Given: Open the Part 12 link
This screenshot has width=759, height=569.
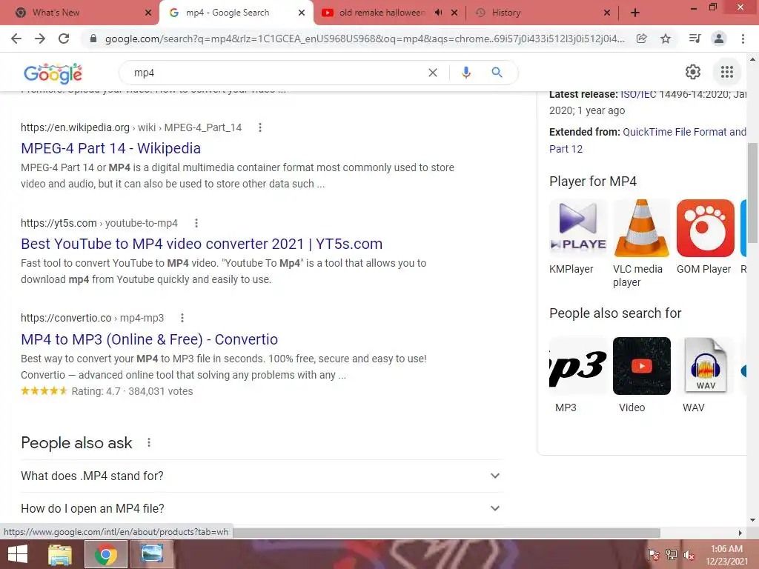Looking at the screenshot, I should (x=566, y=149).
